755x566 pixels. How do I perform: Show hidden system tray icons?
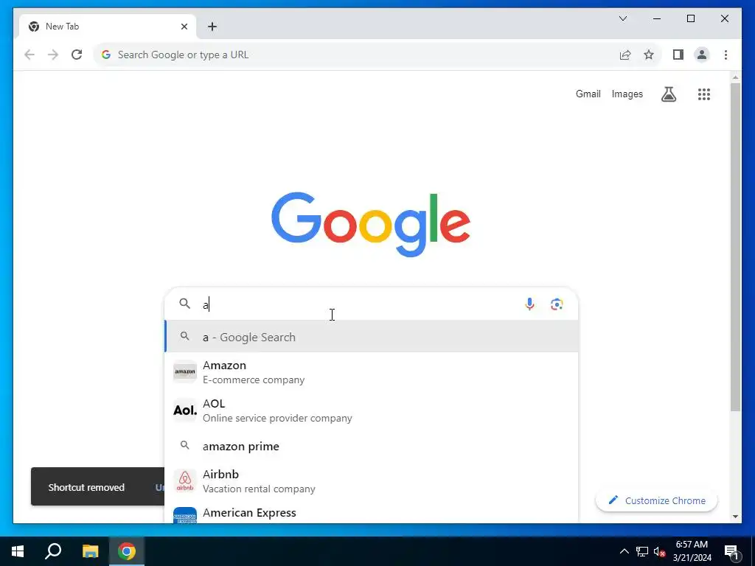(x=624, y=551)
